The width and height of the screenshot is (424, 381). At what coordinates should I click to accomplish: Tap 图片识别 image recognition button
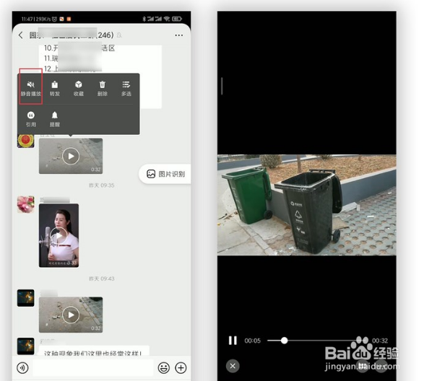click(165, 174)
